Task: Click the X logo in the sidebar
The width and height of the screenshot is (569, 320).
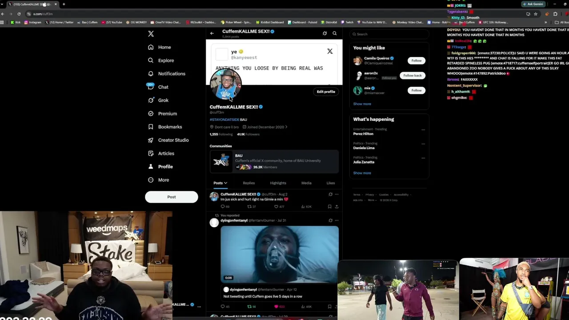Action: click(151, 34)
